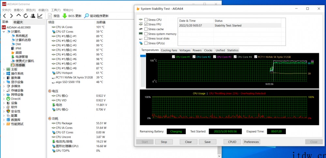Toggle PC711 NVMe SK hynix graph checkbox

(x=256, y=57)
